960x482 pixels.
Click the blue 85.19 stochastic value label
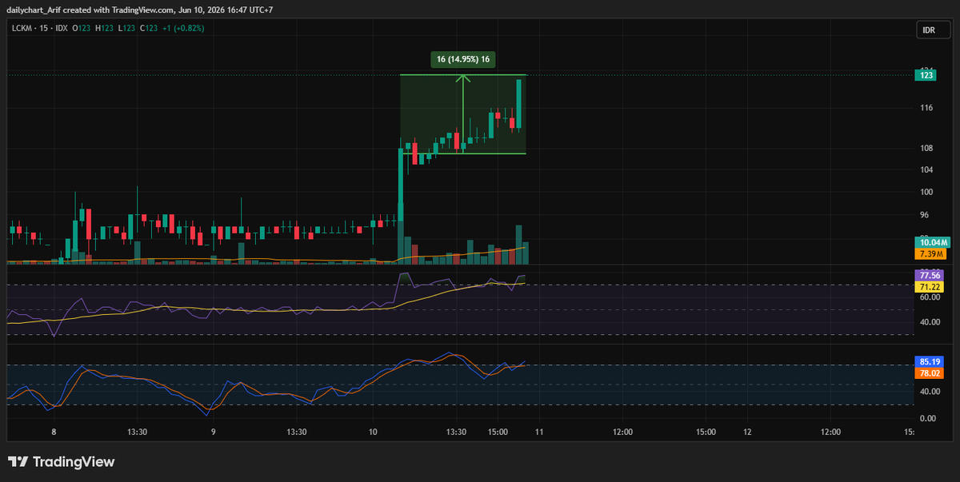(930, 361)
